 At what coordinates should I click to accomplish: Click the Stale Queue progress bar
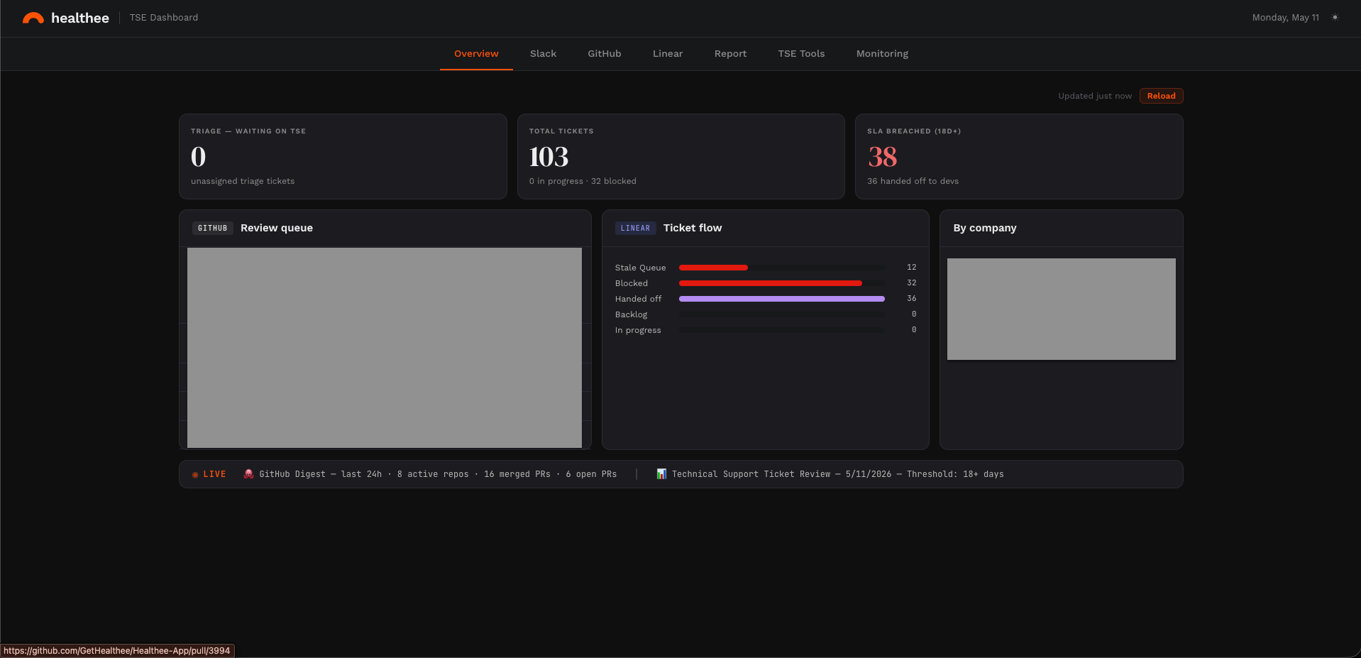point(782,268)
